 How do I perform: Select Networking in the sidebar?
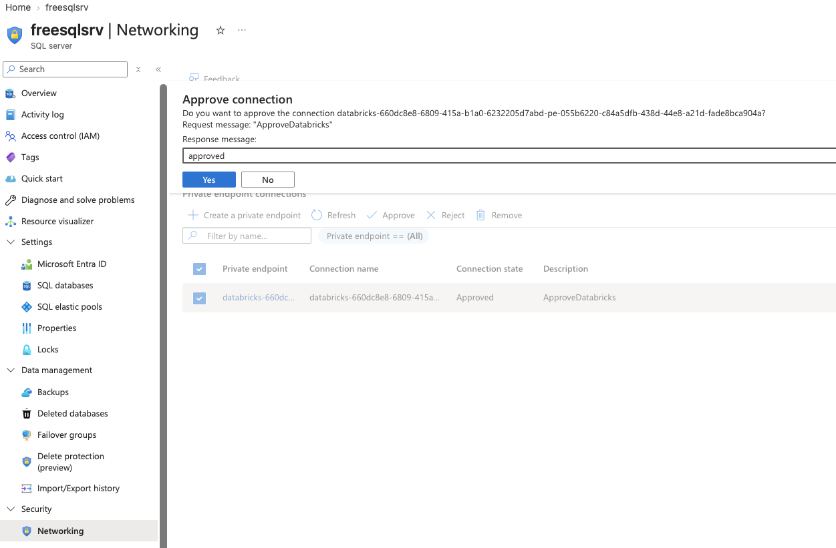point(79,531)
